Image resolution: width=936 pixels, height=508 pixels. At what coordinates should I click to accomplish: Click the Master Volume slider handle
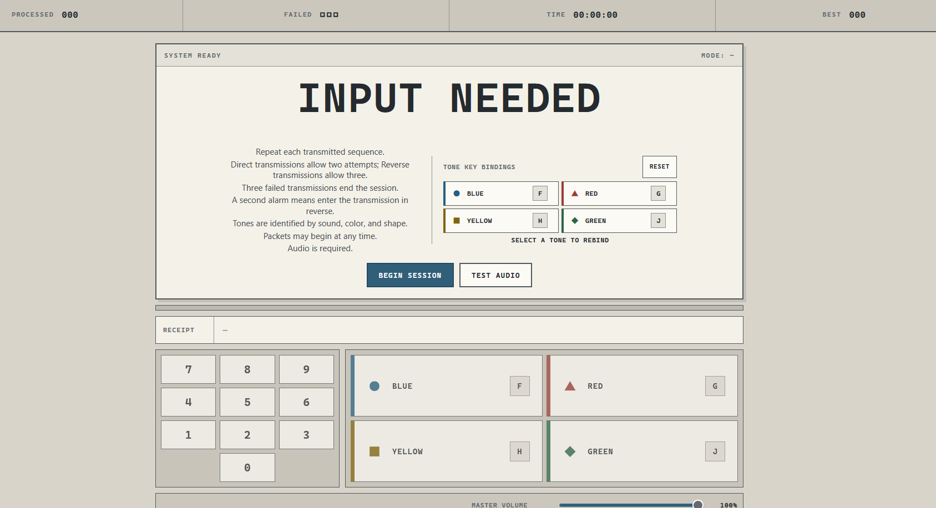(x=698, y=505)
